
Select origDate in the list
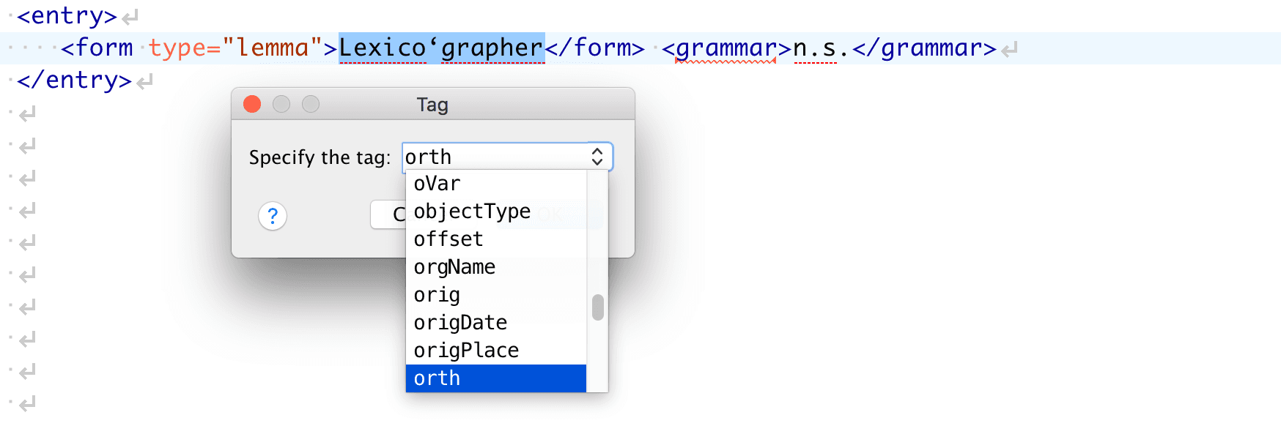[x=496, y=323]
